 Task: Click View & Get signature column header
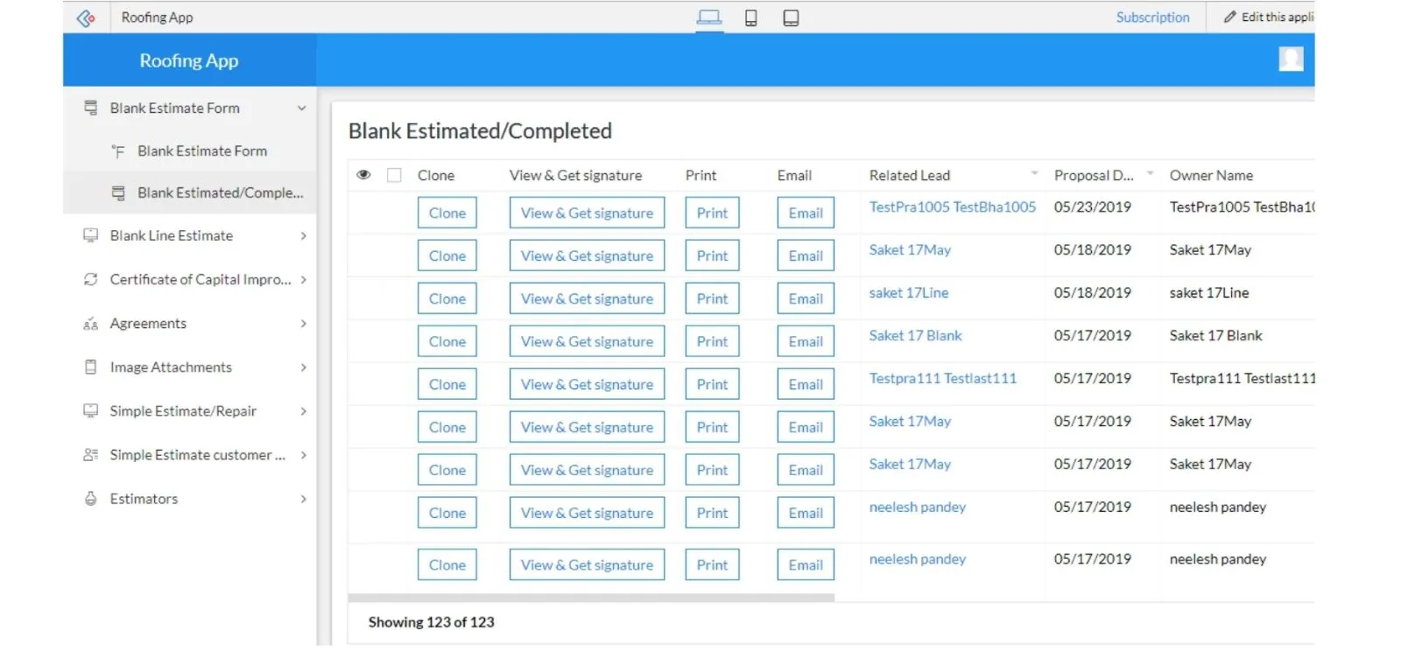[575, 176]
